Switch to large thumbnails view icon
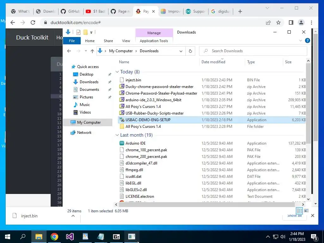Image resolution: width=324 pixels, height=243 pixels. (x=306, y=211)
